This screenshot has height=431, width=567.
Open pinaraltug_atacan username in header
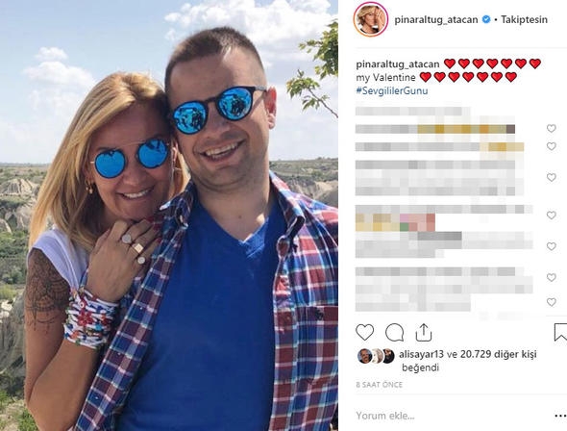436,19
